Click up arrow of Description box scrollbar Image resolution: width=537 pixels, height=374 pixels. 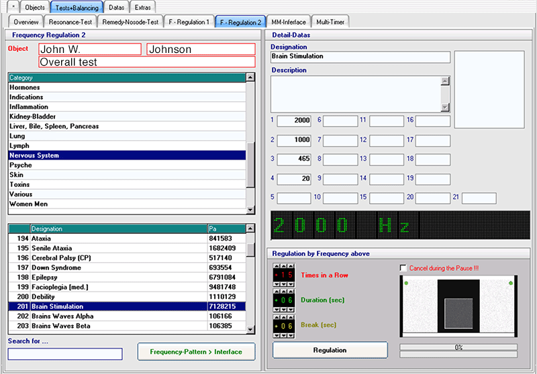[445, 81]
